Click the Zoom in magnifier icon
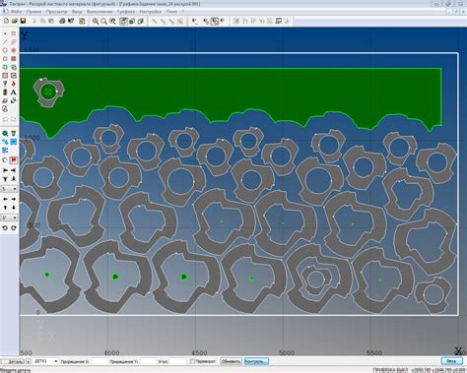This screenshot has width=467, height=373. [96, 21]
